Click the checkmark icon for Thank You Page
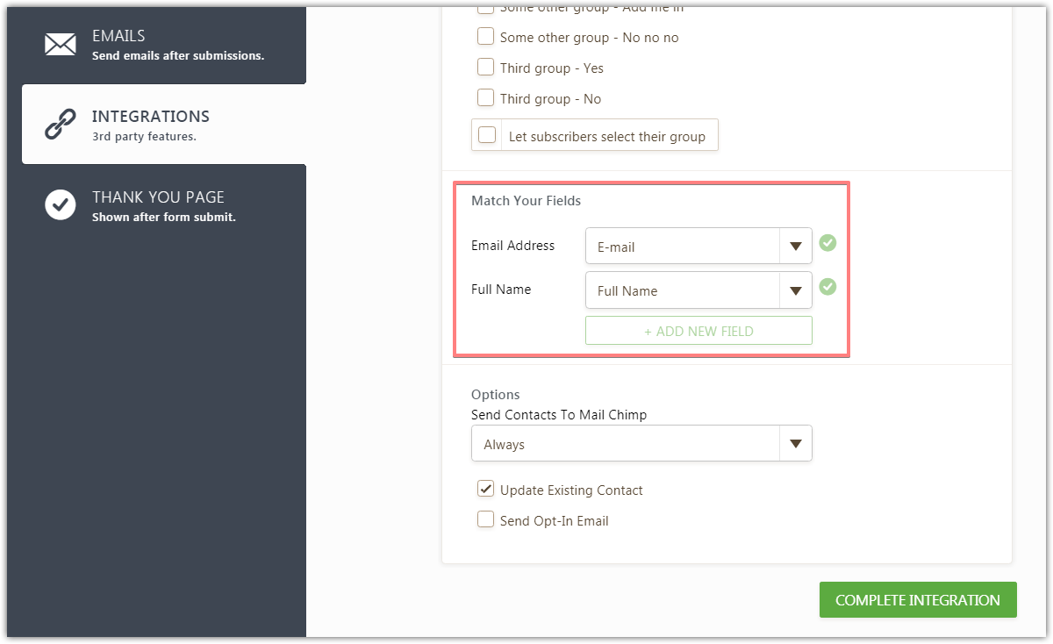Screen dimensions: 1053x644 click(x=60, y=204)
